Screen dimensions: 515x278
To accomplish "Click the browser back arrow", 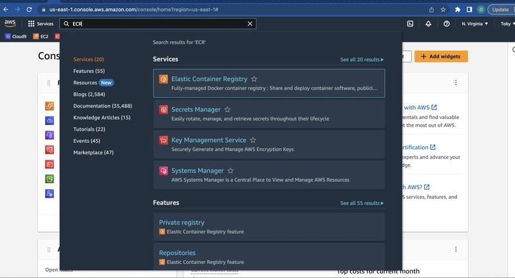I will 6,10.
